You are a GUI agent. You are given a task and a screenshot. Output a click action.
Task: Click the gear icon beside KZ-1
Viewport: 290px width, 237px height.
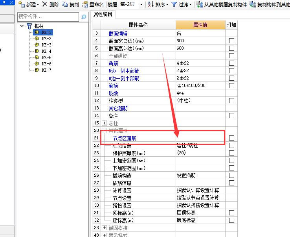(37, 32)
